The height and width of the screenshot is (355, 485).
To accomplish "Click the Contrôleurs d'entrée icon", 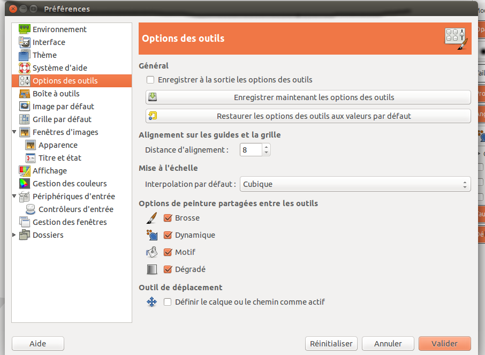I will tap(31, 209).
